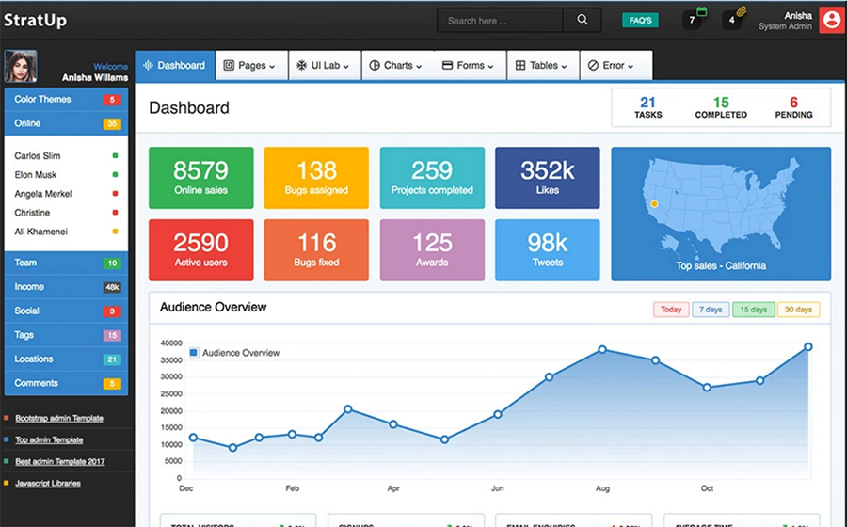Open Color Themes in the sidebar

[66, 100]
